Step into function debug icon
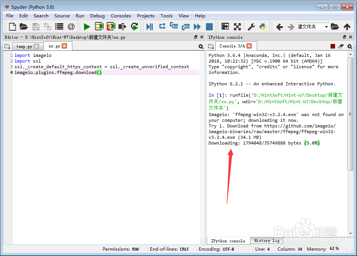This screenshot has width=357, height=256. coord(174,26)
